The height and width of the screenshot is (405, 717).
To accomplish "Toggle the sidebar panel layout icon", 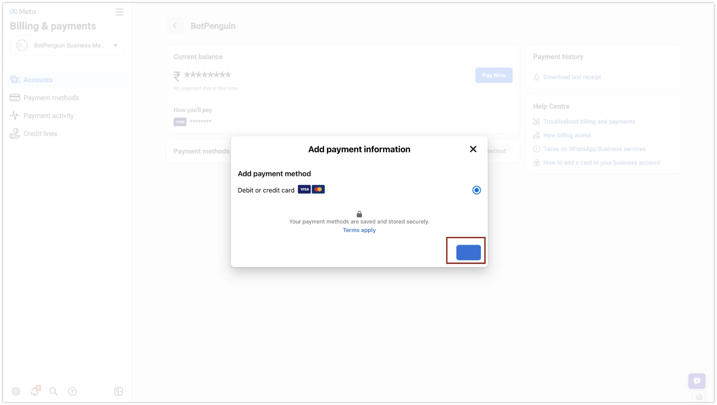I will tap(118, 391).
